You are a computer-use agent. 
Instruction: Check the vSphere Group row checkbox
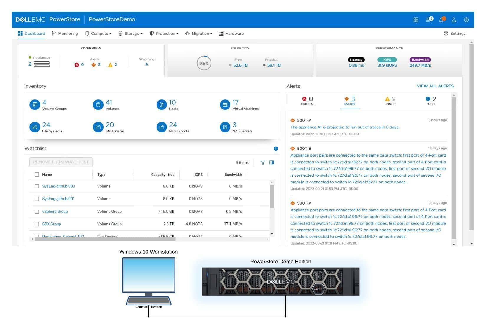(x=37, y=212)
